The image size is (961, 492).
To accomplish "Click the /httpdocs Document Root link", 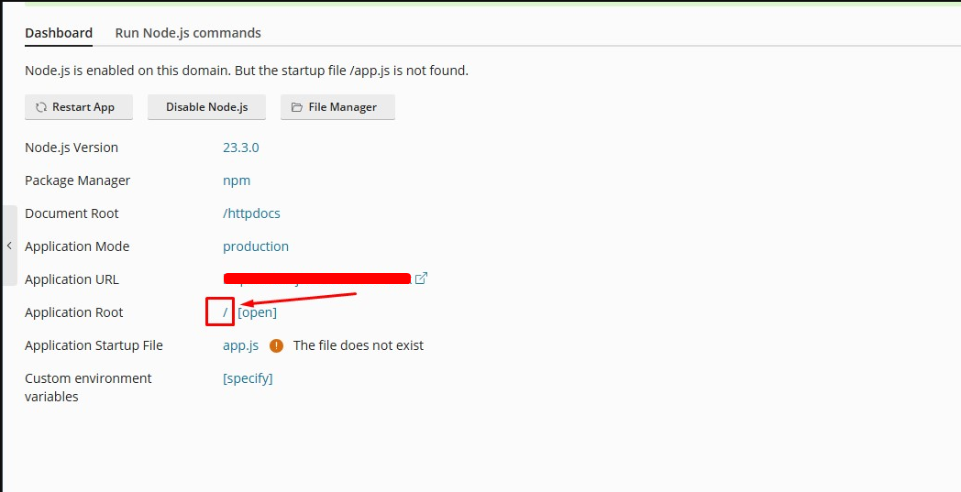I will (x=251, y=213).
